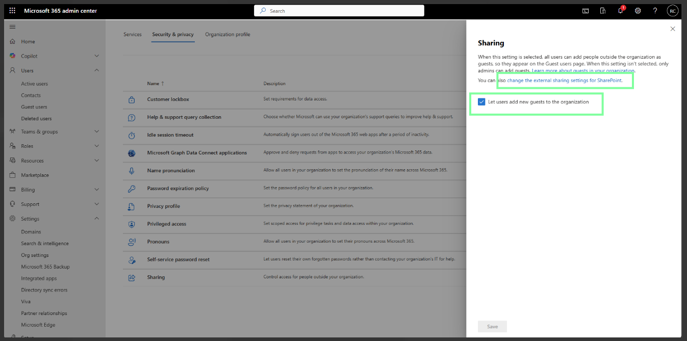Switch to the Services tab

pos(133,35)
